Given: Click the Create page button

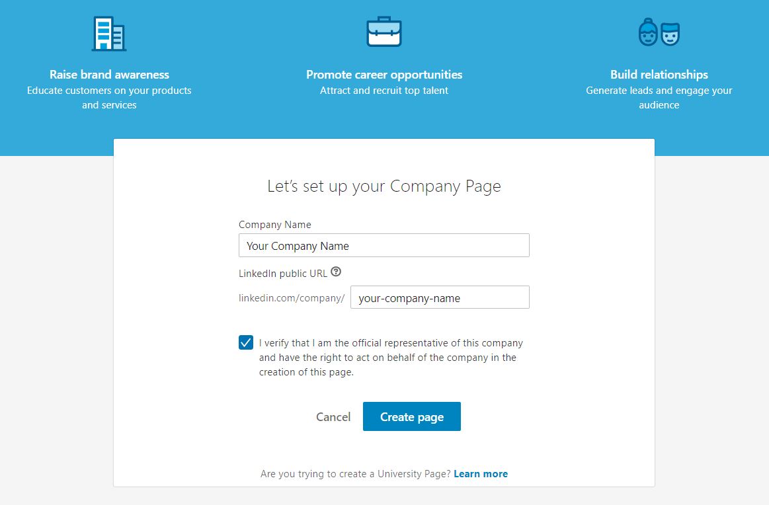Looking at the screenshot, I should (x=412, y=416).
